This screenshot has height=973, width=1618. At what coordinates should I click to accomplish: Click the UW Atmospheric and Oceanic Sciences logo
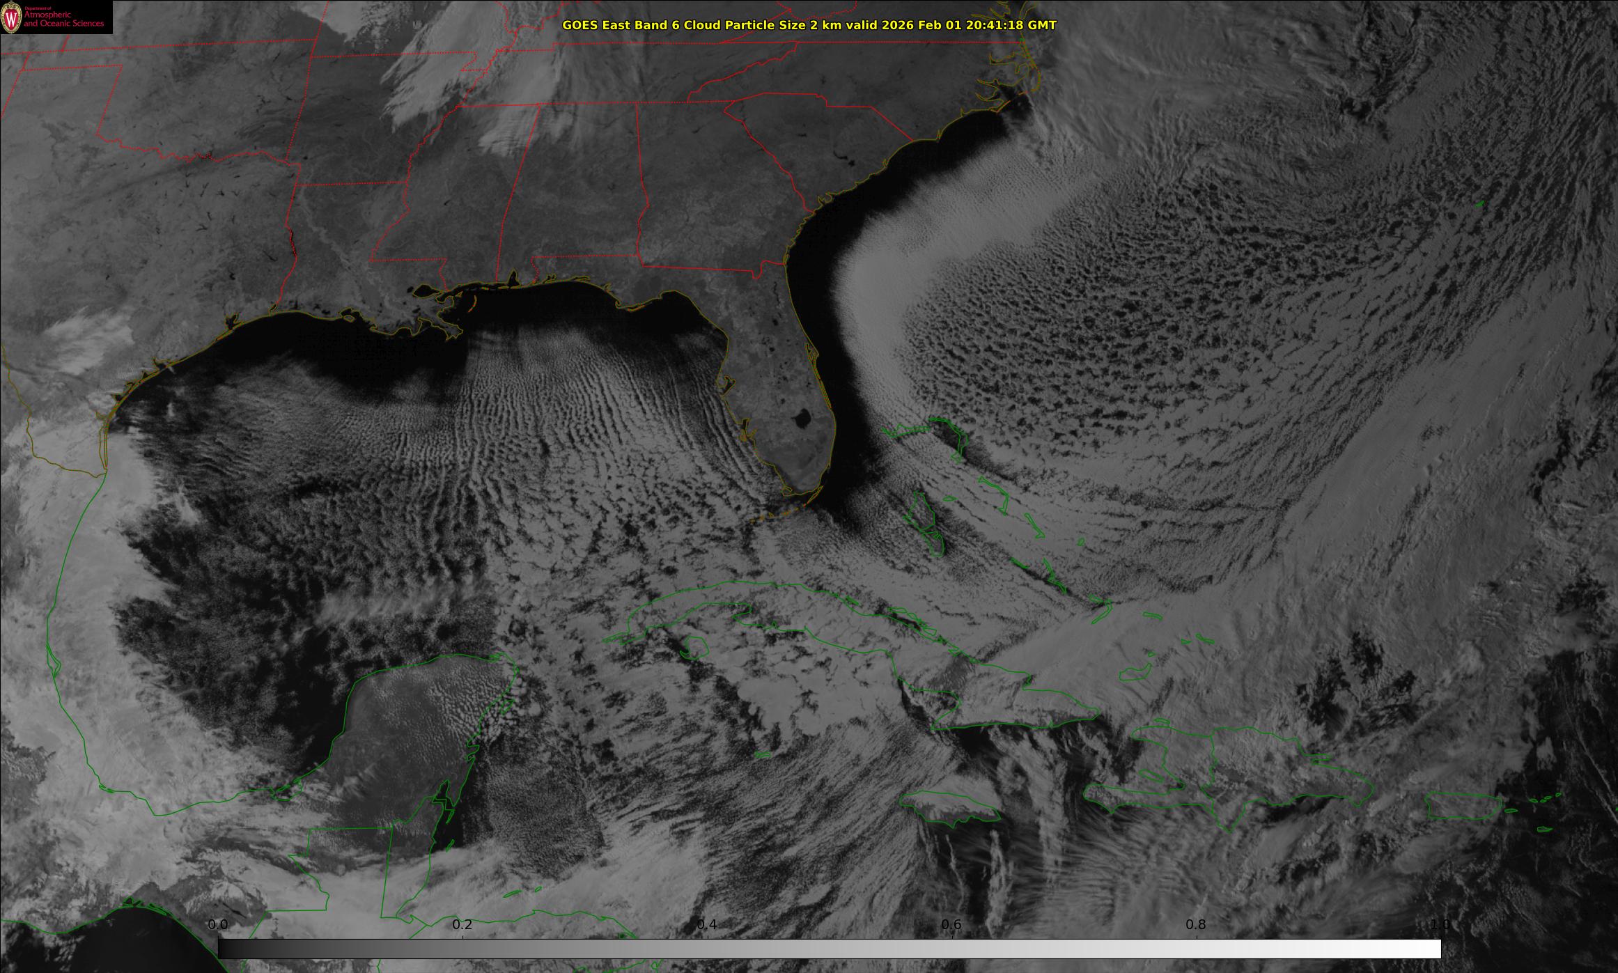(x=56, y=17)
